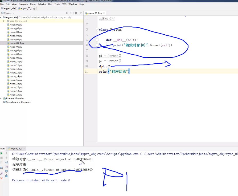Open the Edit menu

pyautogui.click(x=8, y=4)
